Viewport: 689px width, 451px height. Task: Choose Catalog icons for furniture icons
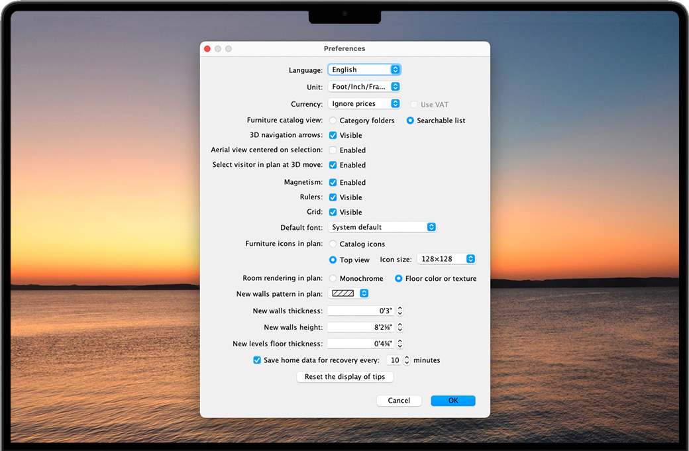[x=333, y=244]
